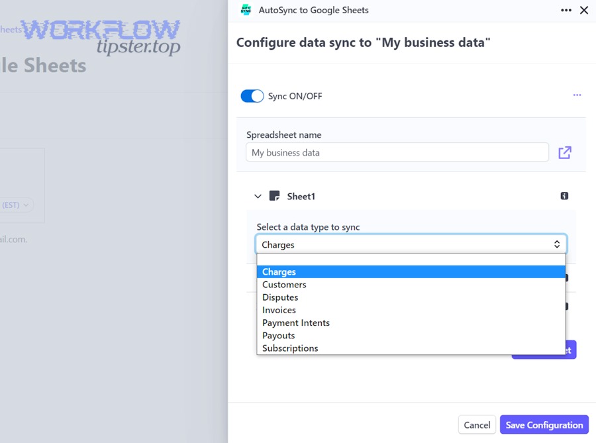The image size is (596, 443).
Task: Close the AutoSync configuration panel
Action: (x=583, y=10)
